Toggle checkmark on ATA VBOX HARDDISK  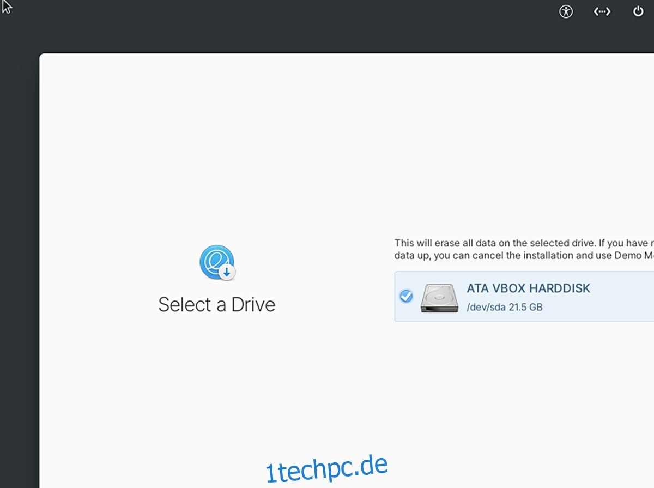[407, 296]
